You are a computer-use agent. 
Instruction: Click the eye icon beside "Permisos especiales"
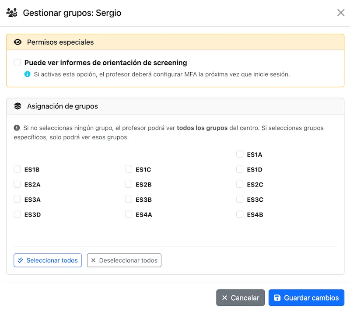click(17, 42)
